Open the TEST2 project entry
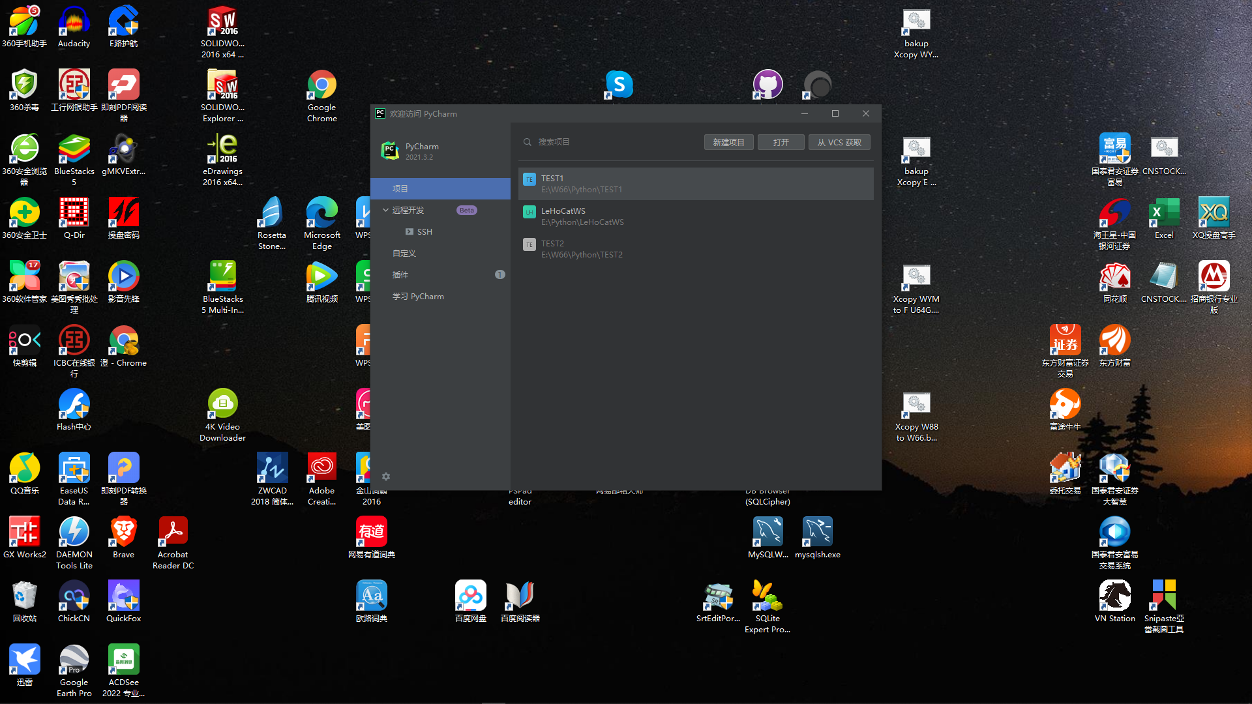The height and width of the screenshot is (704, 1252). point(696,249)
